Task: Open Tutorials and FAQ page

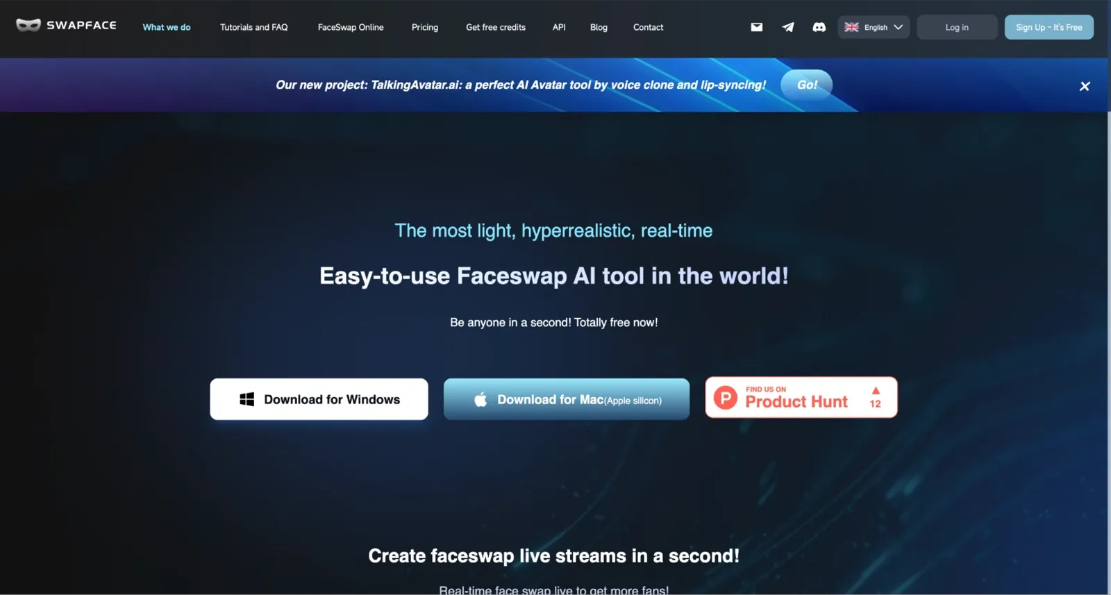Action: 254,27
